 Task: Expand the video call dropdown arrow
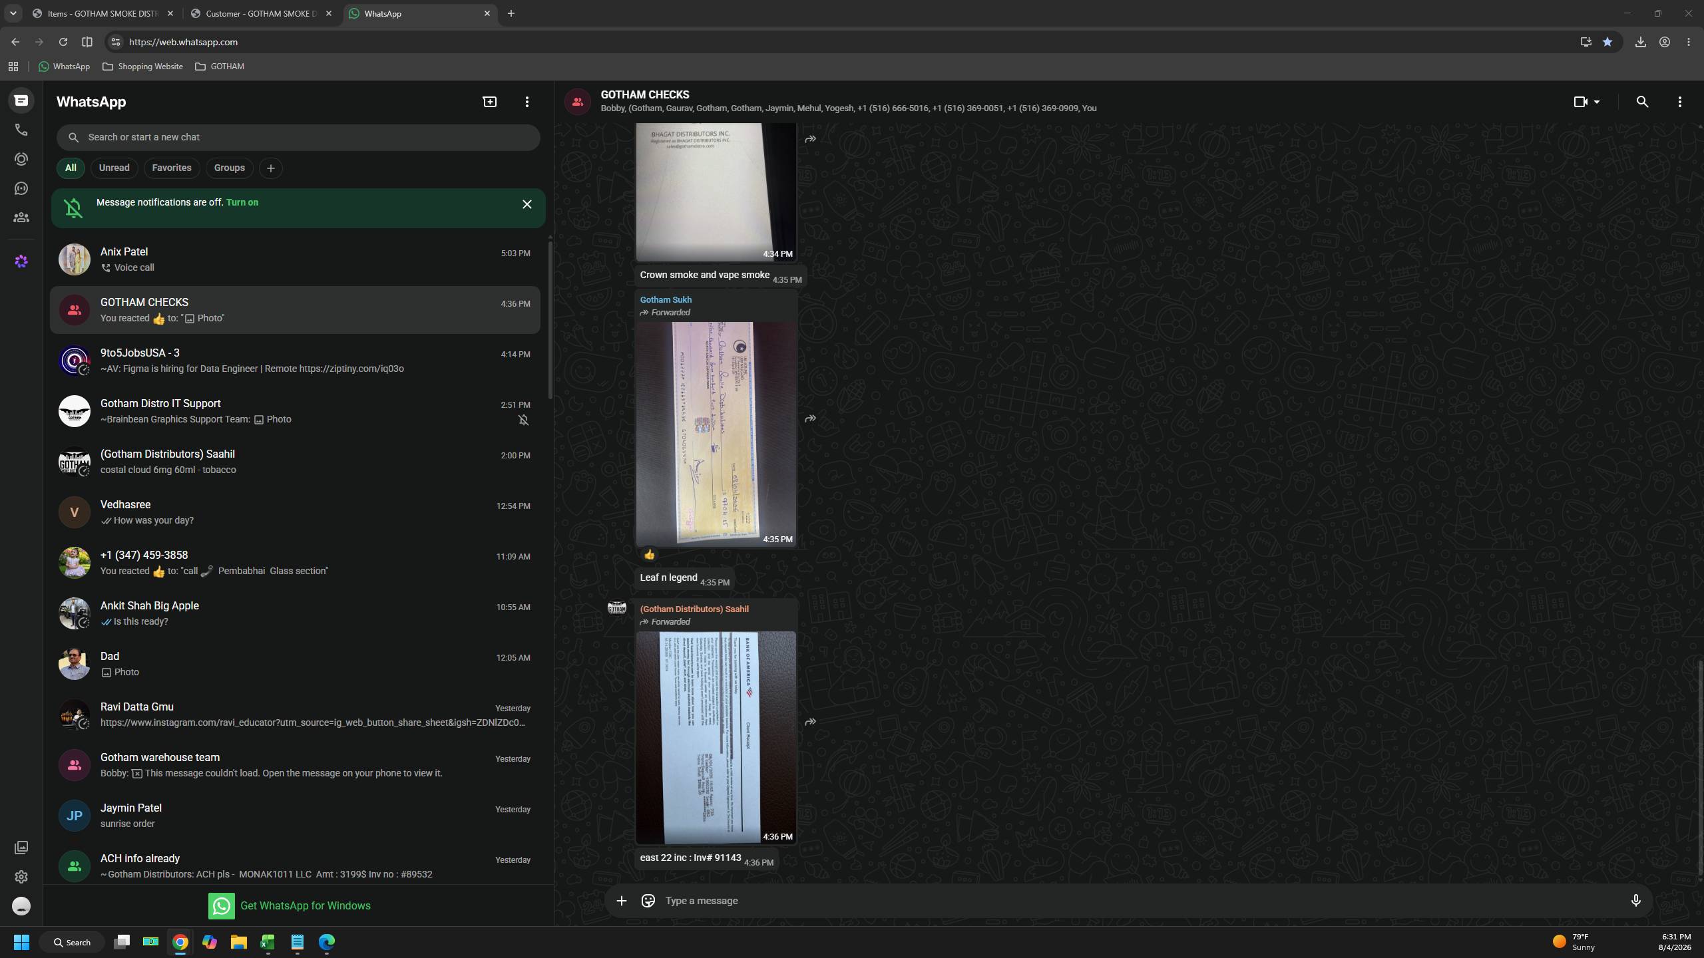(x=1597, y=102)
